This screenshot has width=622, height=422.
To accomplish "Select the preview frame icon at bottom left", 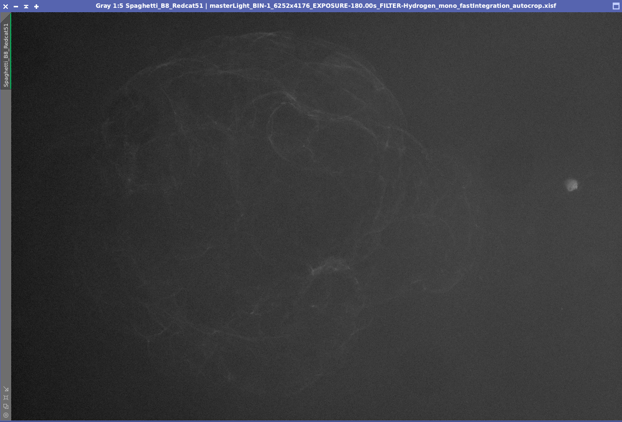I will [6, 398].
